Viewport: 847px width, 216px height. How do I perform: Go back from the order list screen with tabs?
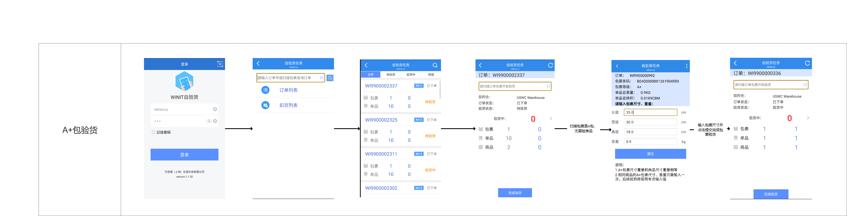coord(366,65)
